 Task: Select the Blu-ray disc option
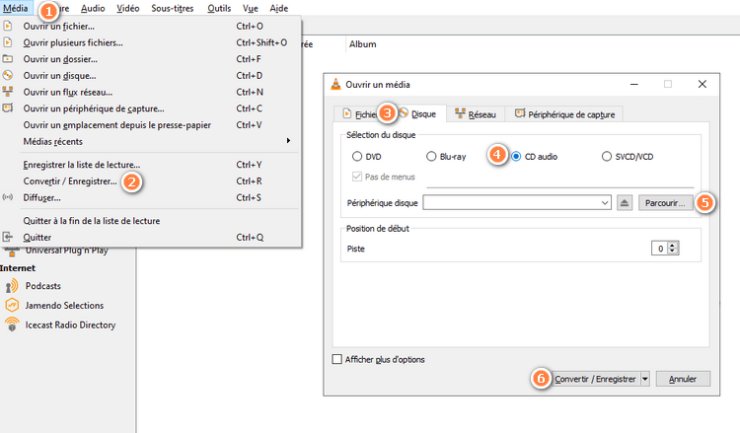click(x=432, y=156)
